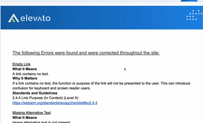The height and width of the screenshot is (123, 203).
Task: Click the 'Why It Matters' bold heading
Action: click(25, 79)
